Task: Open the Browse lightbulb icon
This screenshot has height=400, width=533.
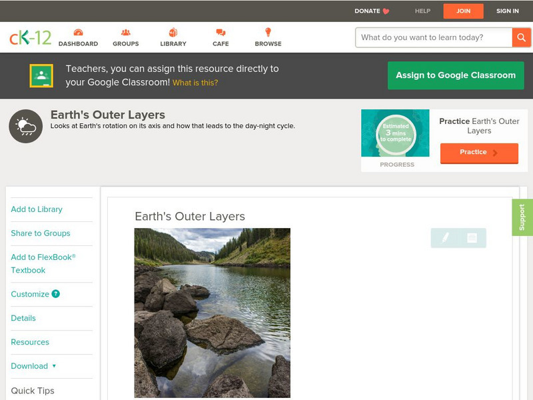Action: click(268, 32)
